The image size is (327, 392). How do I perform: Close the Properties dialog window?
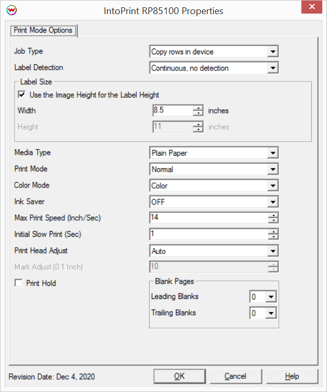312,7
